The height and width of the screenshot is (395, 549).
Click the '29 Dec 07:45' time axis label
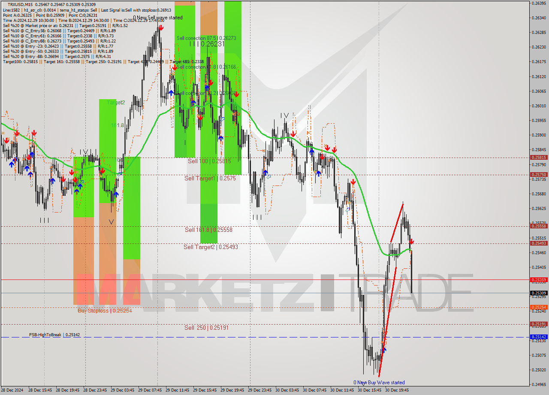150,390
